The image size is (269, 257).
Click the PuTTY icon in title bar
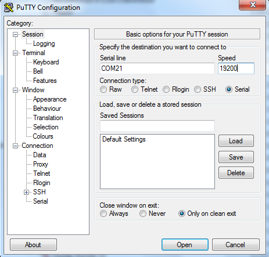(x=9, y=8)
